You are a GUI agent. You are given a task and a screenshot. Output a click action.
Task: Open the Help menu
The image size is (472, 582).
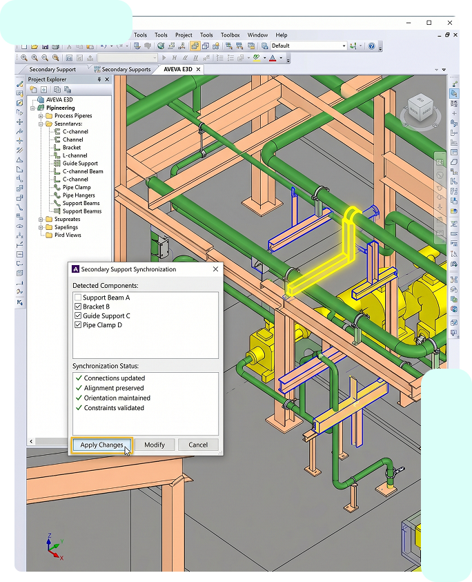pyautogui.click(x=282, y=35)
